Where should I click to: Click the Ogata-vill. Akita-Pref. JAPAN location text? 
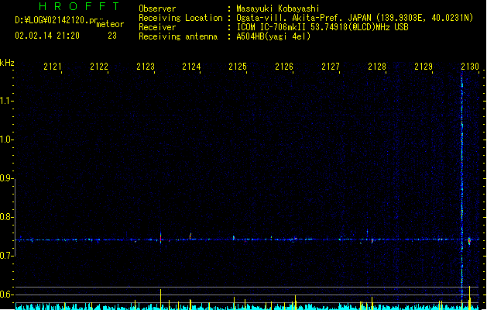pyautogui.click(x=355, y=18)
